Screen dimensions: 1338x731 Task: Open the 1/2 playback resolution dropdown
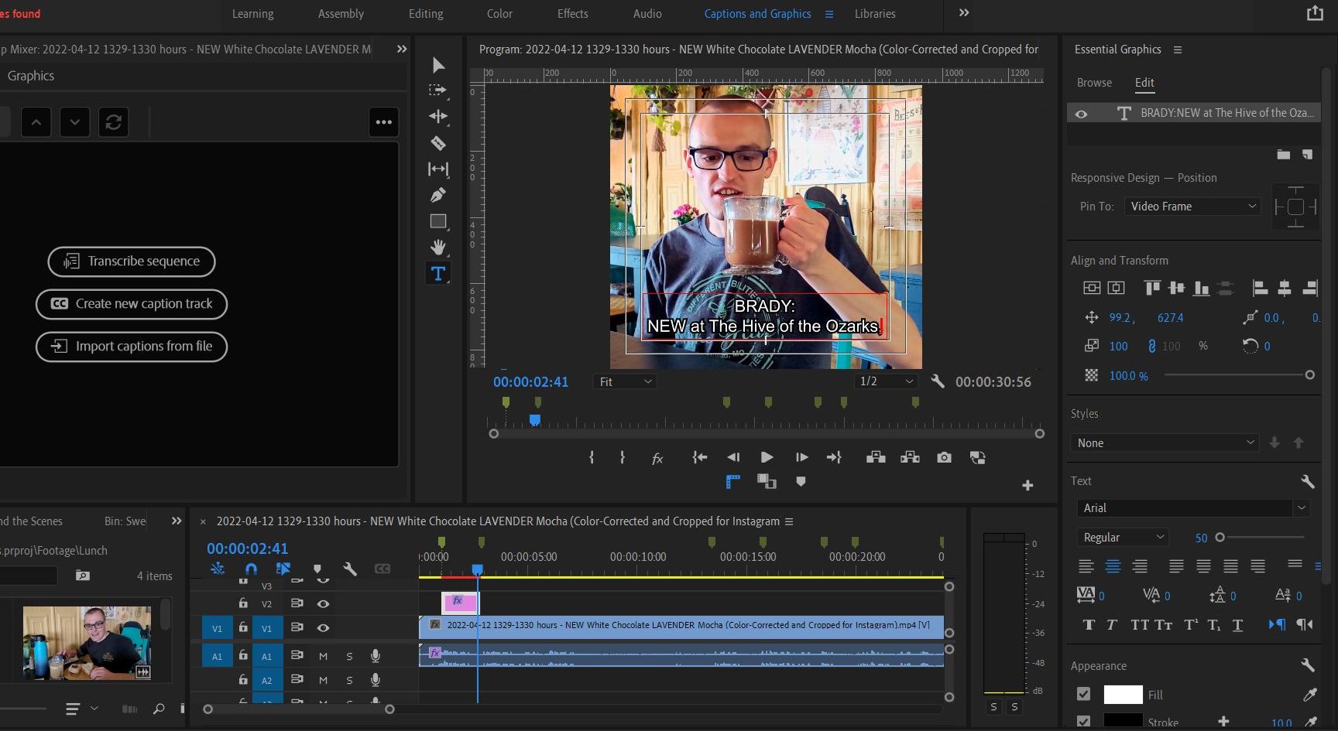click(x=887, y=381)
